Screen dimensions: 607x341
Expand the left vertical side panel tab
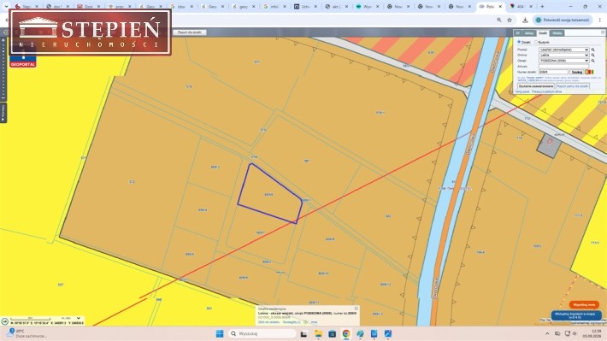click(3, 113)
